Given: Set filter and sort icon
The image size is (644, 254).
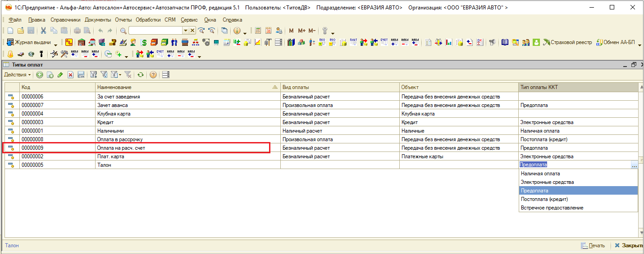Looking at the screenshot, I should pyautogui.click(x=94, y=75).
